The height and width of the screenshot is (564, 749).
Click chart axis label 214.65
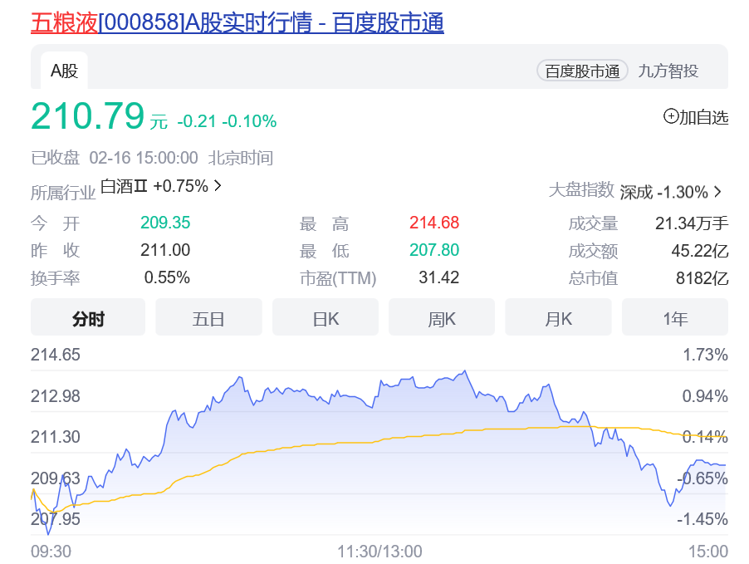(56, 355)
